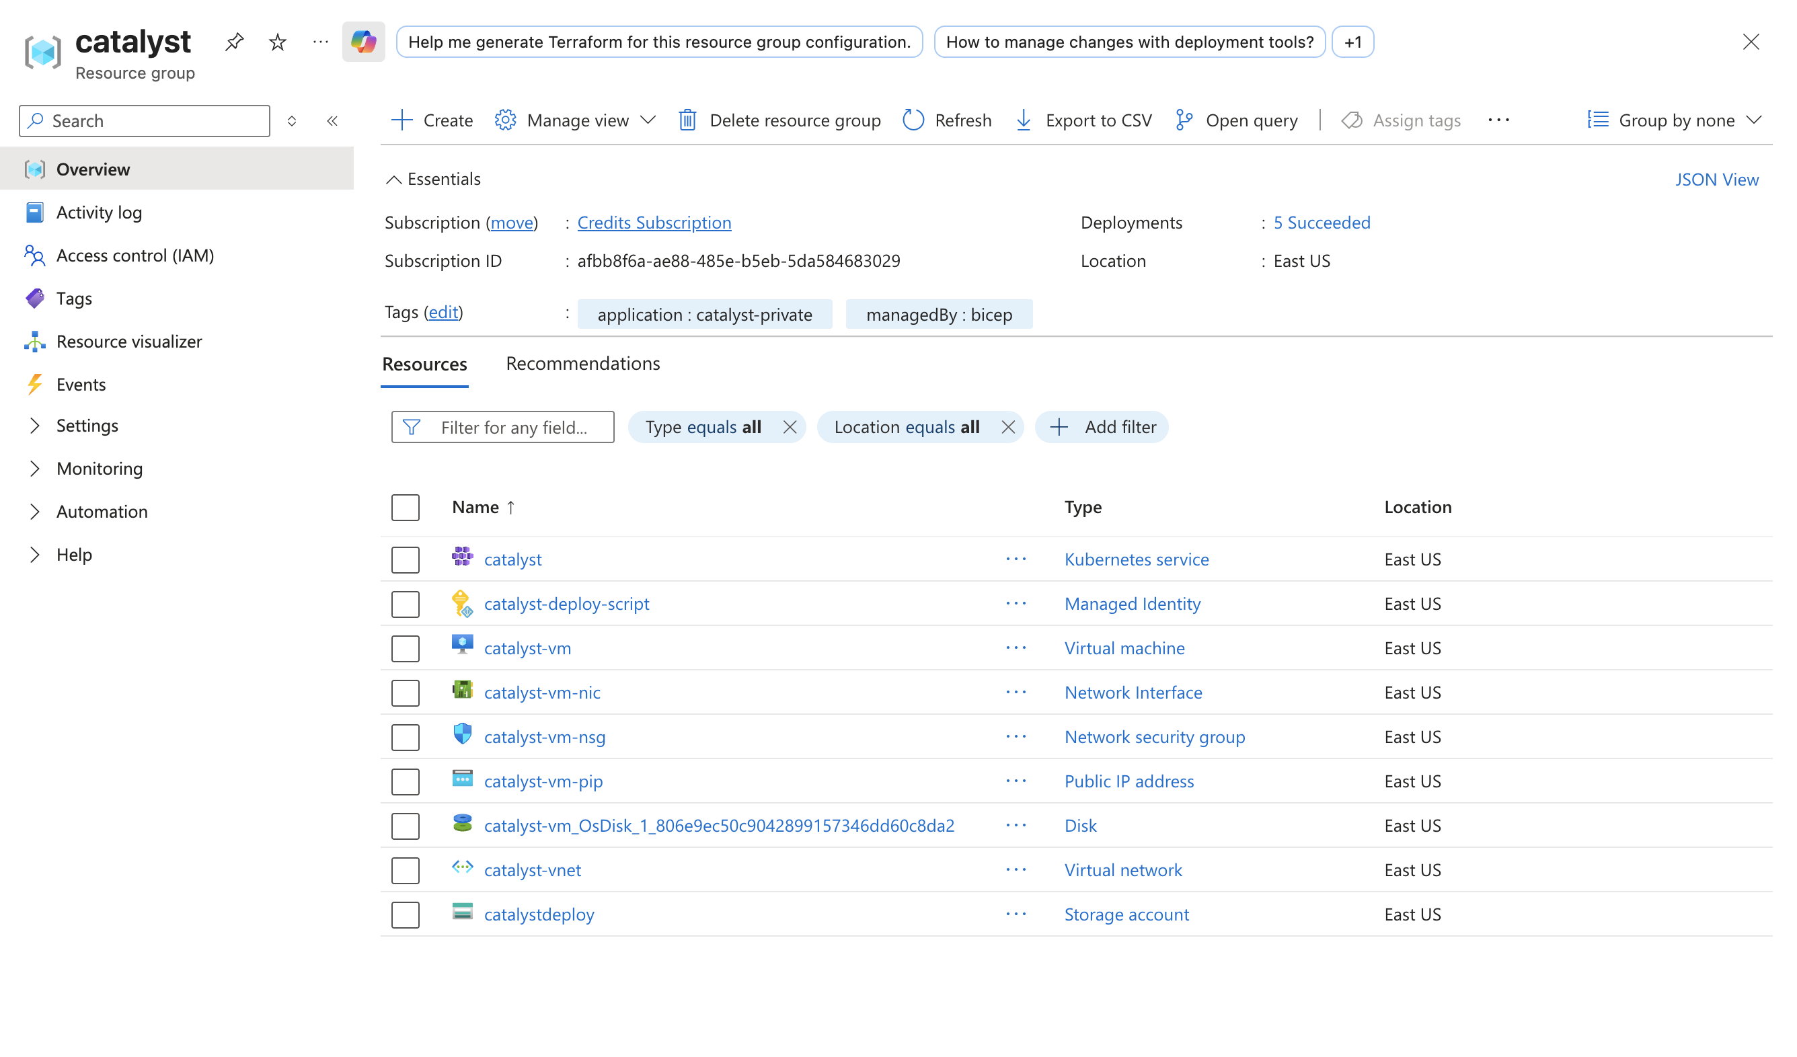Open the header ellipsis menu beside the star

pyautogui.click(x=321, y=42)
